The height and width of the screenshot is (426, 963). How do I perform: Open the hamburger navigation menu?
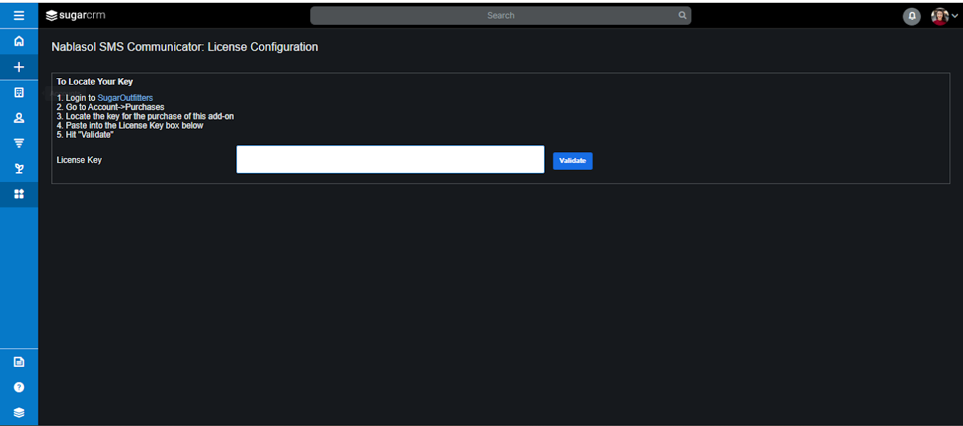[19, 15]
